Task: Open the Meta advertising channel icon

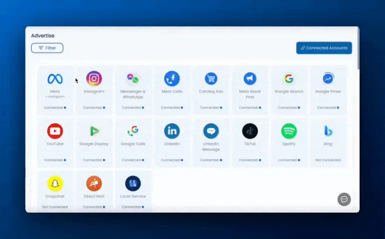Action: pos(55,79)
